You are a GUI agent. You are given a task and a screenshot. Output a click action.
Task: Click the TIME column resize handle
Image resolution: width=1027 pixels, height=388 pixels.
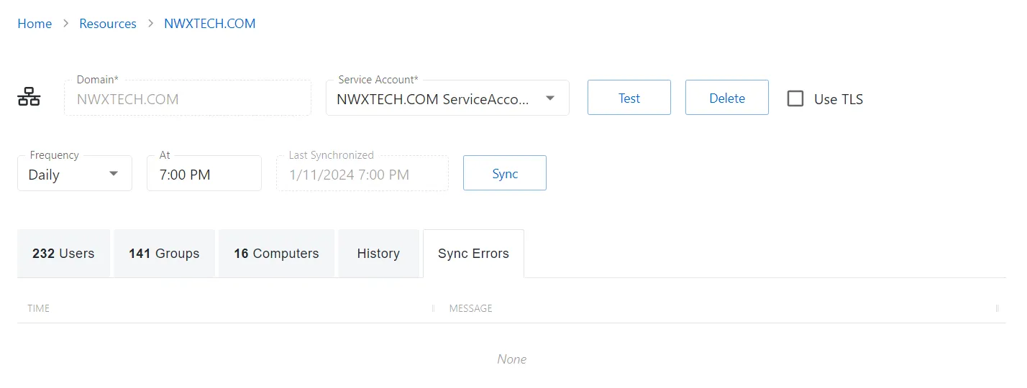[x=433, y=308]
